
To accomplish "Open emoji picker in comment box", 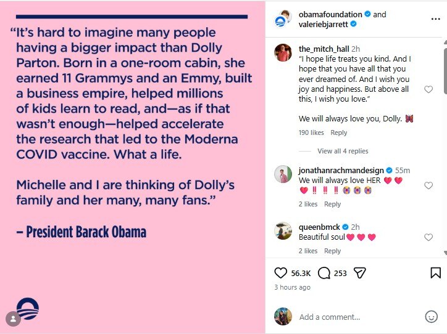I will [x=431, y=316].
